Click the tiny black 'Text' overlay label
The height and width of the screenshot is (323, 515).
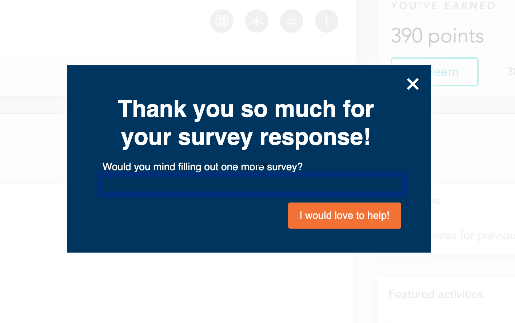click(261, 165)
